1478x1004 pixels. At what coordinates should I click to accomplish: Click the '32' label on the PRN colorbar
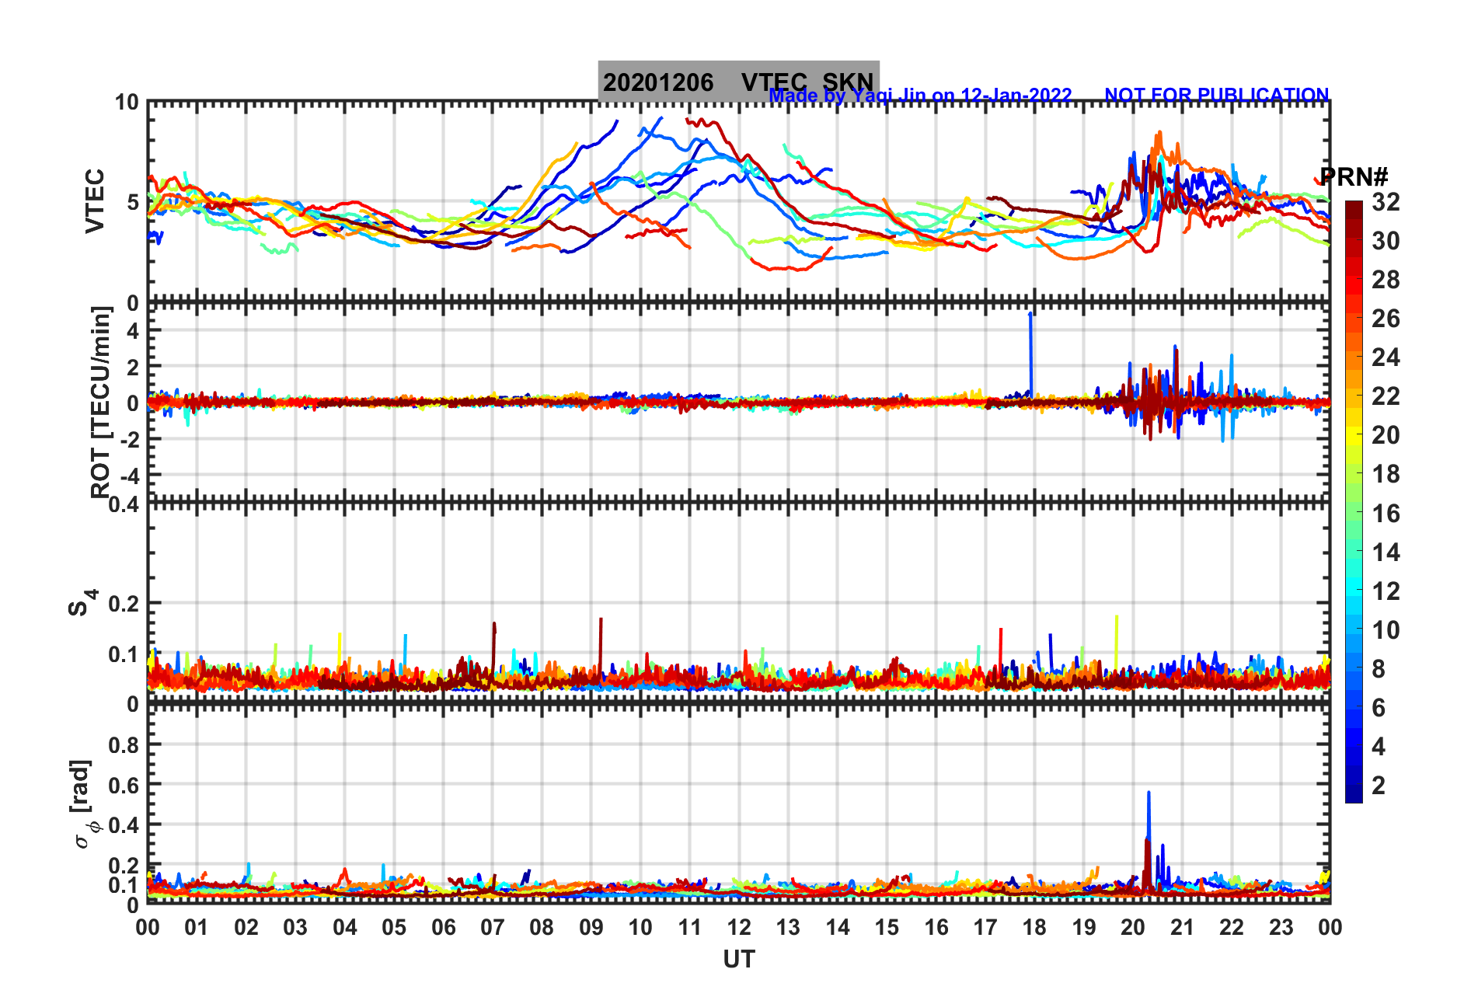[1386, 202]
